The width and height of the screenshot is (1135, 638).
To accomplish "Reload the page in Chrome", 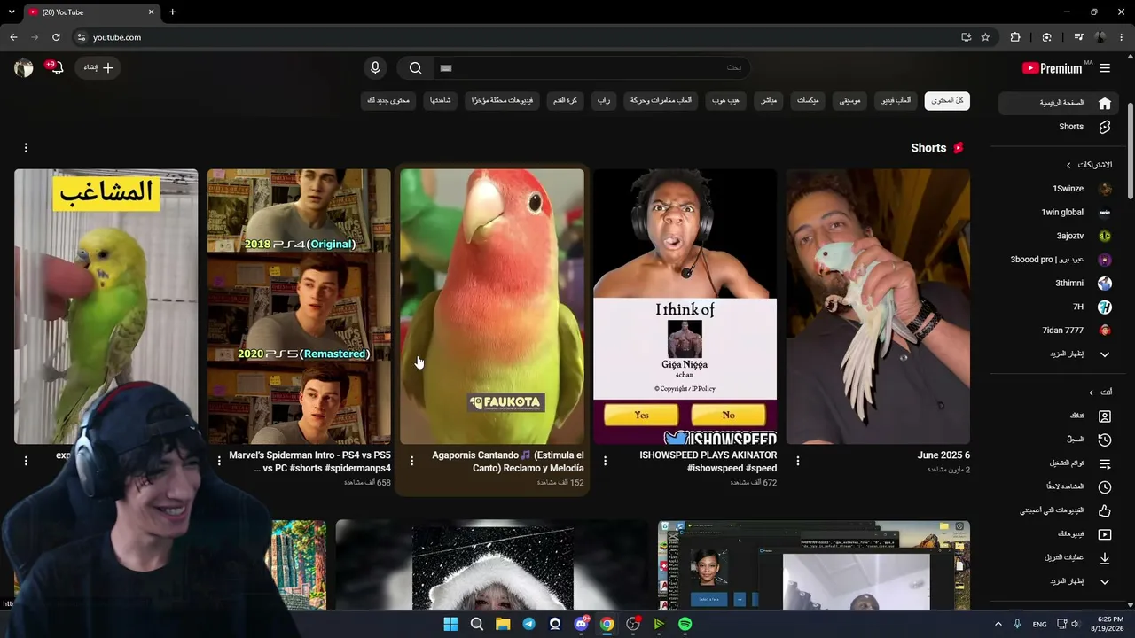I will [56, 37].
